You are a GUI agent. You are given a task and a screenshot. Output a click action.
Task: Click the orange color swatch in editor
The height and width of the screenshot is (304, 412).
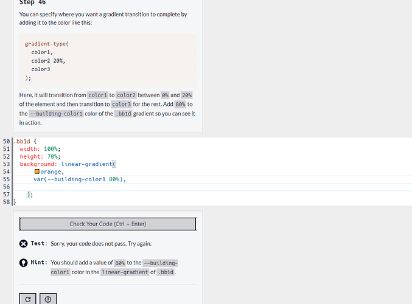click(x=37, y=171)
